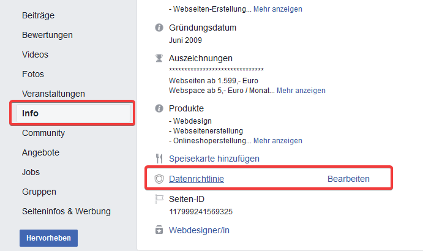This screenshot has height=251, width=423.
Task: Open the Community sidebar item
Action: (43, 133)
